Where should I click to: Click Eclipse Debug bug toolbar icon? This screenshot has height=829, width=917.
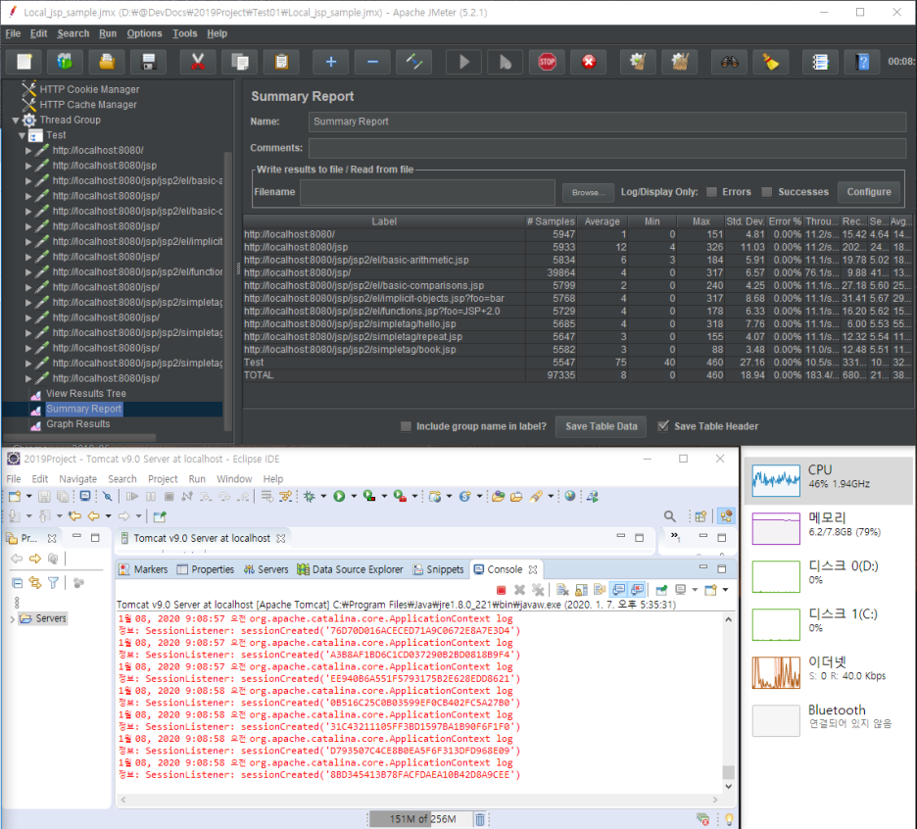pyautogui.click(x=310, y=496)
